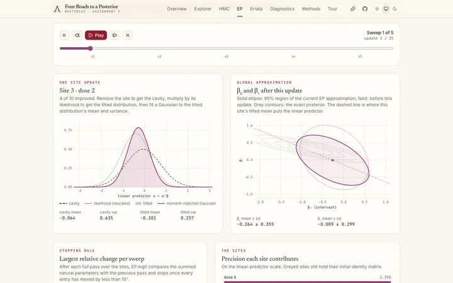Click the s3 sweep marker
This screenshot has height=283, width=453.
click(x=226, y=57)
